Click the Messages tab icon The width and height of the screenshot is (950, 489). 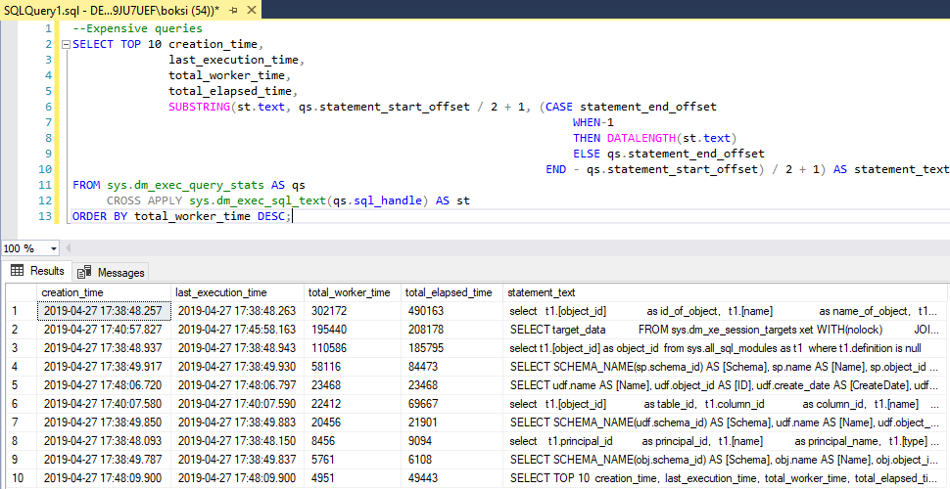coord(84,272)
